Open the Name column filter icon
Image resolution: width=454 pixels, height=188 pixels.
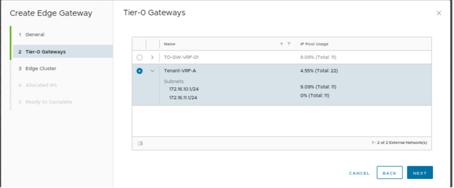tap(289, 44)
